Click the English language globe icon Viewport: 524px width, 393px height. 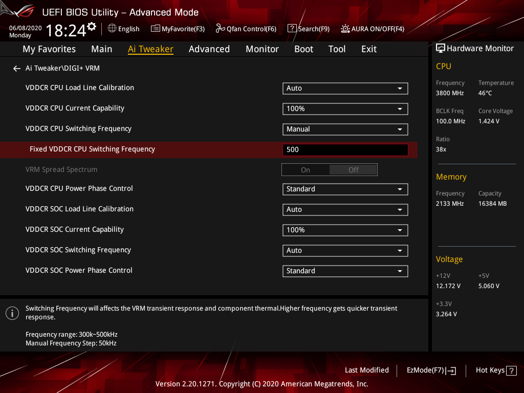click(112, 29)
